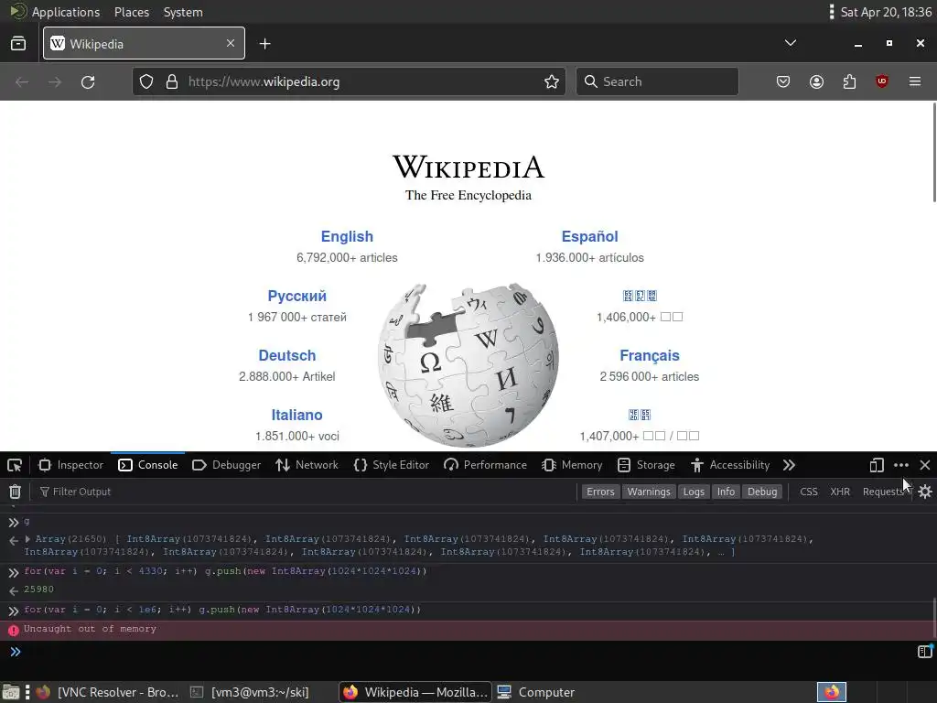Image resolution: width=937 pixels, height=703 pixels.
Task: Switch to the Inspector tab
Action: coord(71,465)
